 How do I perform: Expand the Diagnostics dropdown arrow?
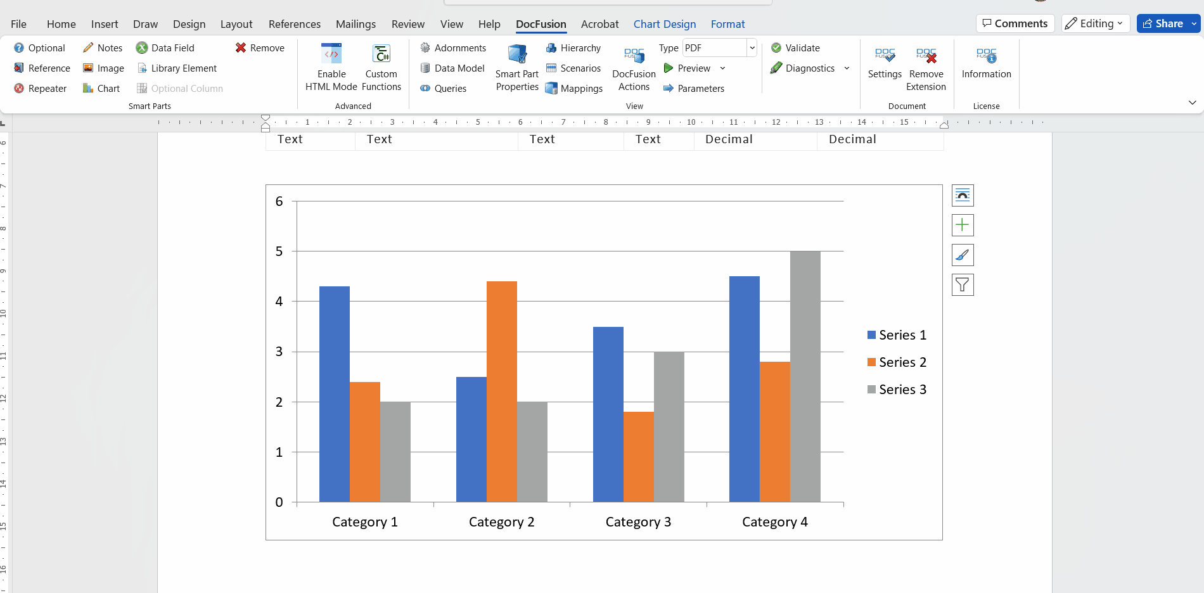pyautogui.click(x=847, y=68)
